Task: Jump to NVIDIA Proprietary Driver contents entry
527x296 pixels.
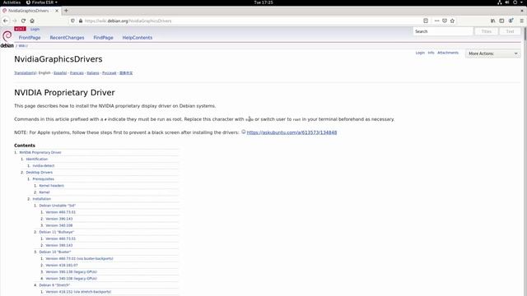Action: click(40, 152)
